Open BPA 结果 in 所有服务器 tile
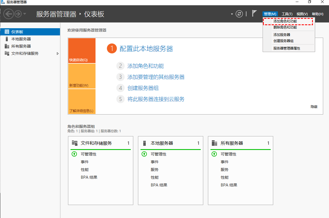329x218 pixels. (x=229, y=185)
